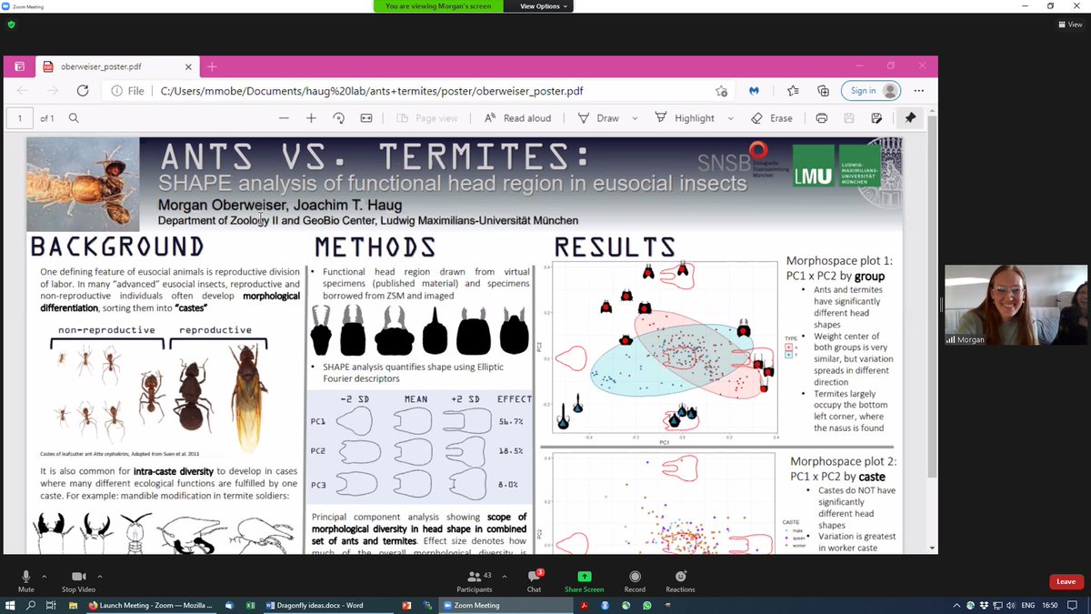This screenshot has width=1091, height=614.
Task: Open the browser Collections icon
Action: tap(824, 91)
